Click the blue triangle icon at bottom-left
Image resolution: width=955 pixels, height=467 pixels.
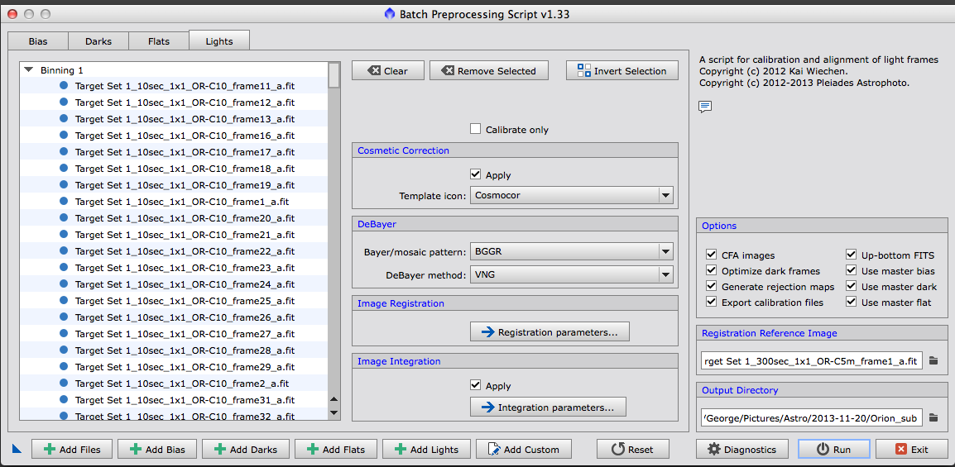pyautogui.click(x=17, y=449)
